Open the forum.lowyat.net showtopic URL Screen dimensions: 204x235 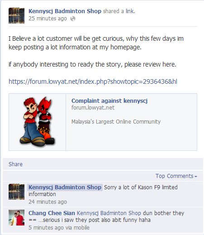tap(93, 82)
